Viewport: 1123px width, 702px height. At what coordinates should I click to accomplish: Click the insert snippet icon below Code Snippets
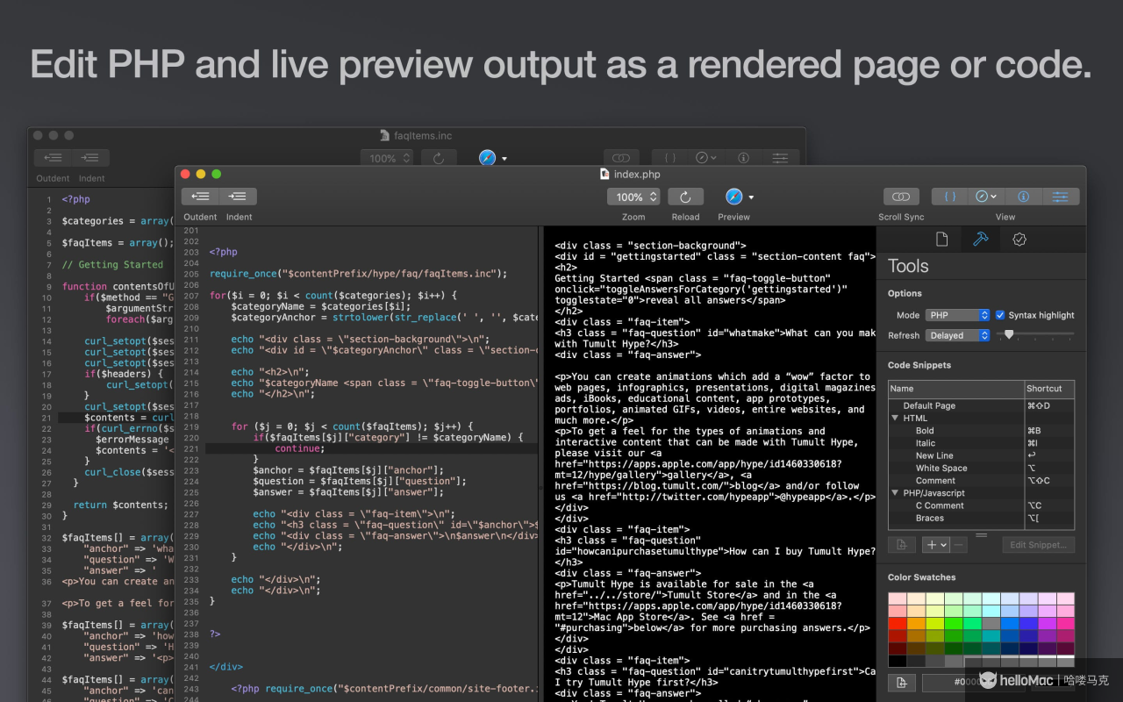901,545
